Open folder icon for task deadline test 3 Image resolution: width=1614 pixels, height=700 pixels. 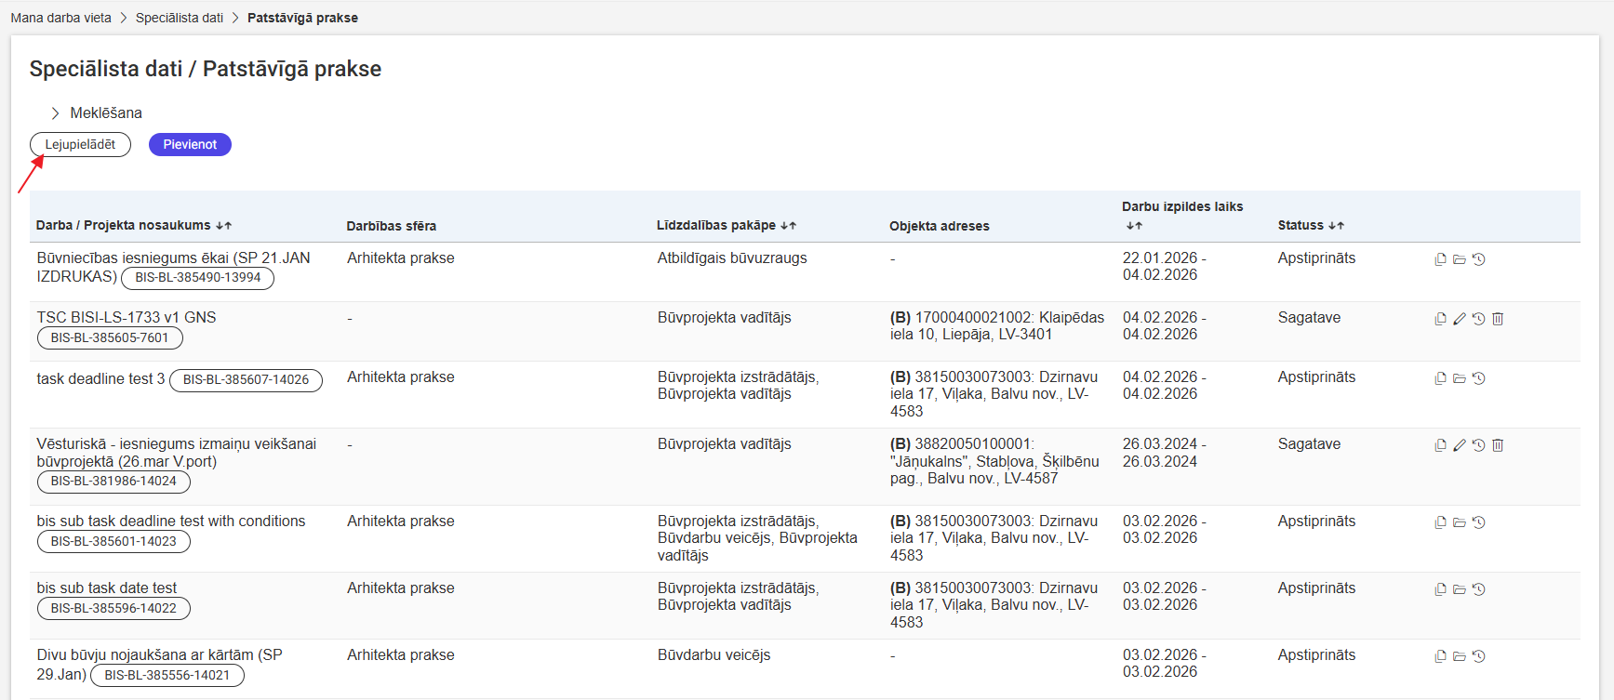point(1460,378)
